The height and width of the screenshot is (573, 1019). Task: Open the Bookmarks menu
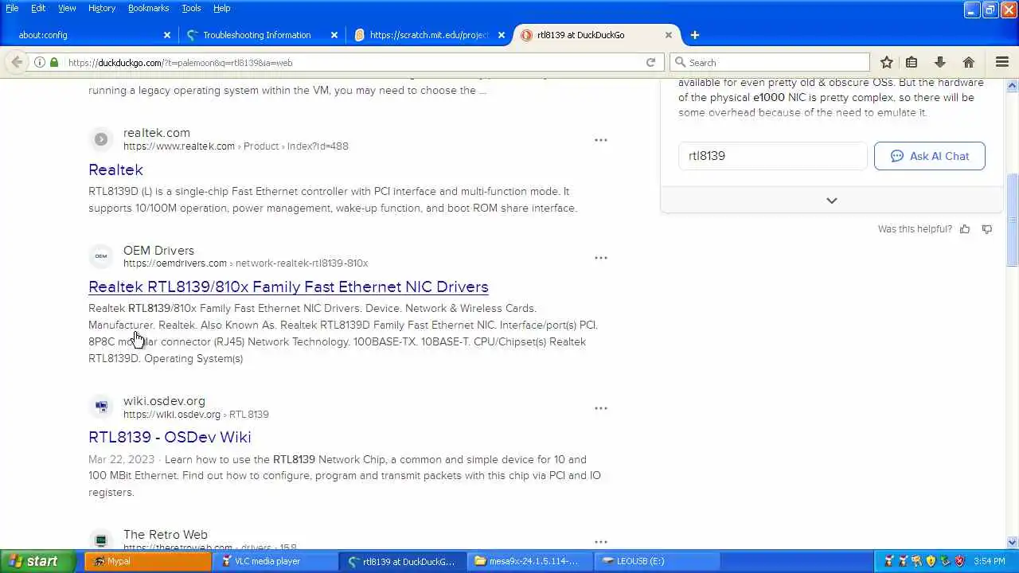click(148, 8)
